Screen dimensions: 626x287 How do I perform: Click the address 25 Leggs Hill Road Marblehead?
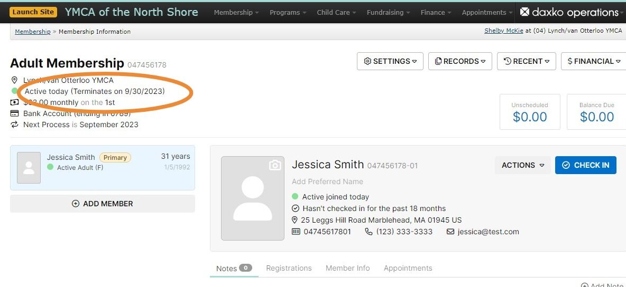(381, 220)
